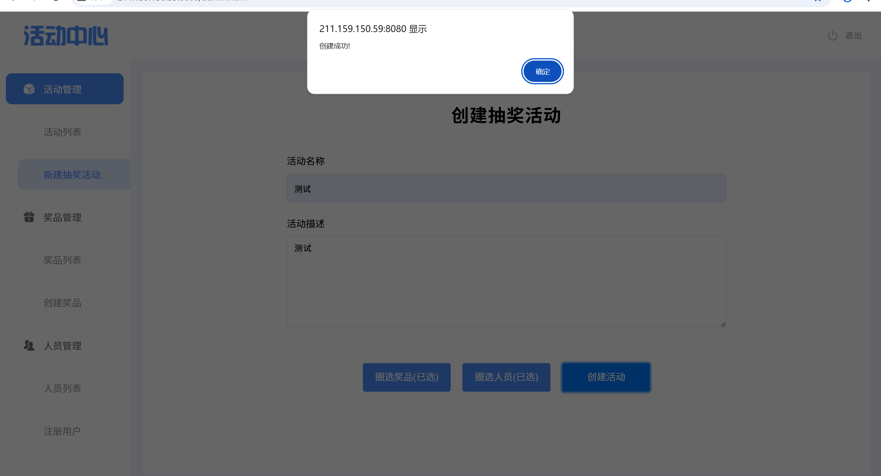The width and height of the screenshot is (881, 476).
Task: Click the power icon next to 退出
Action: 832,35
